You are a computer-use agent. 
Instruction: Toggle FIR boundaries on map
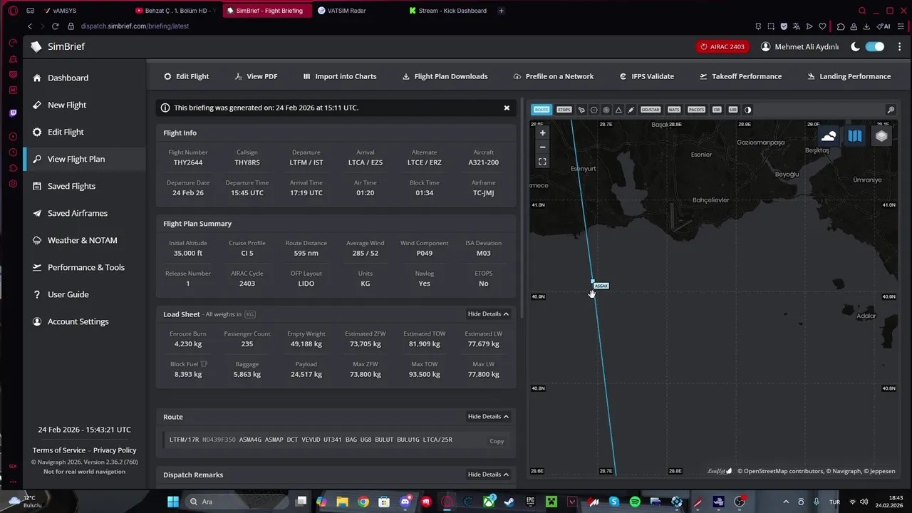click(717, 110)
